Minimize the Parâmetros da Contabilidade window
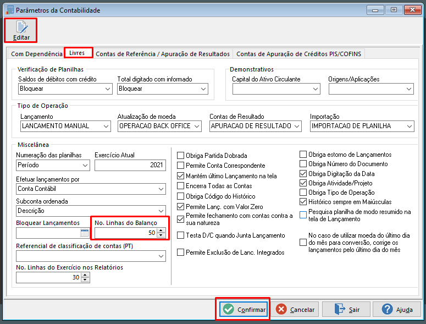This screenshot has height=324, width=426. tap(375, 10)
